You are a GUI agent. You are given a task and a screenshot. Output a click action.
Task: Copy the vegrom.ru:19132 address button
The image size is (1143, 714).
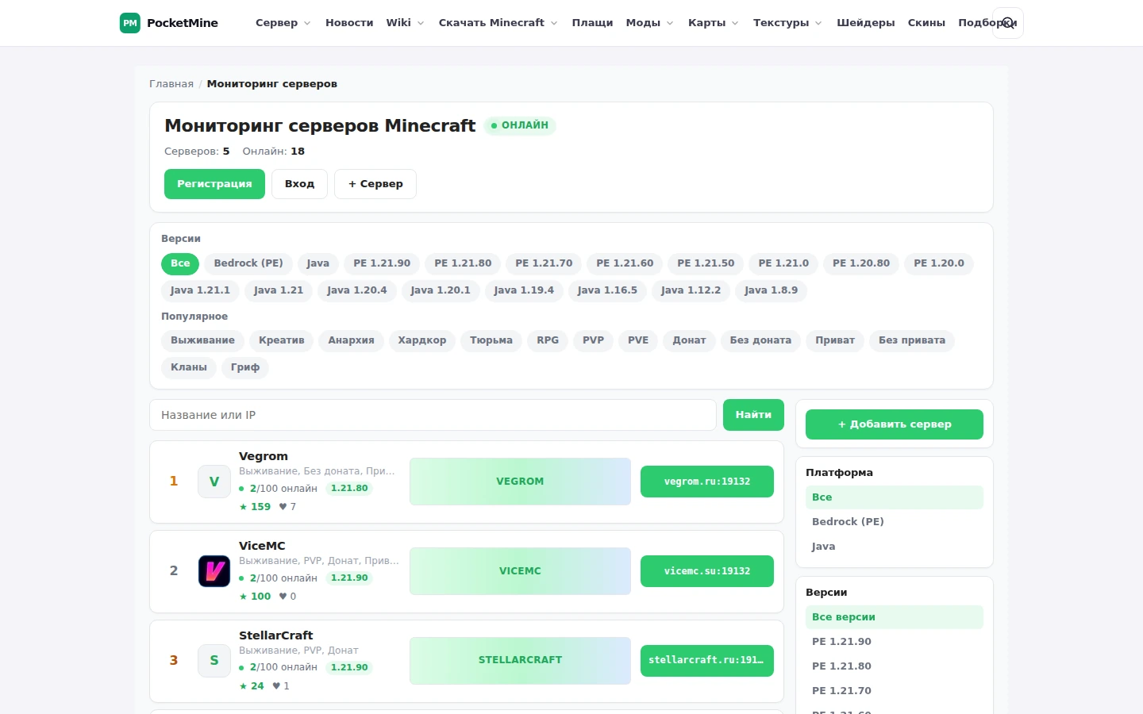[x=707, y=482]
